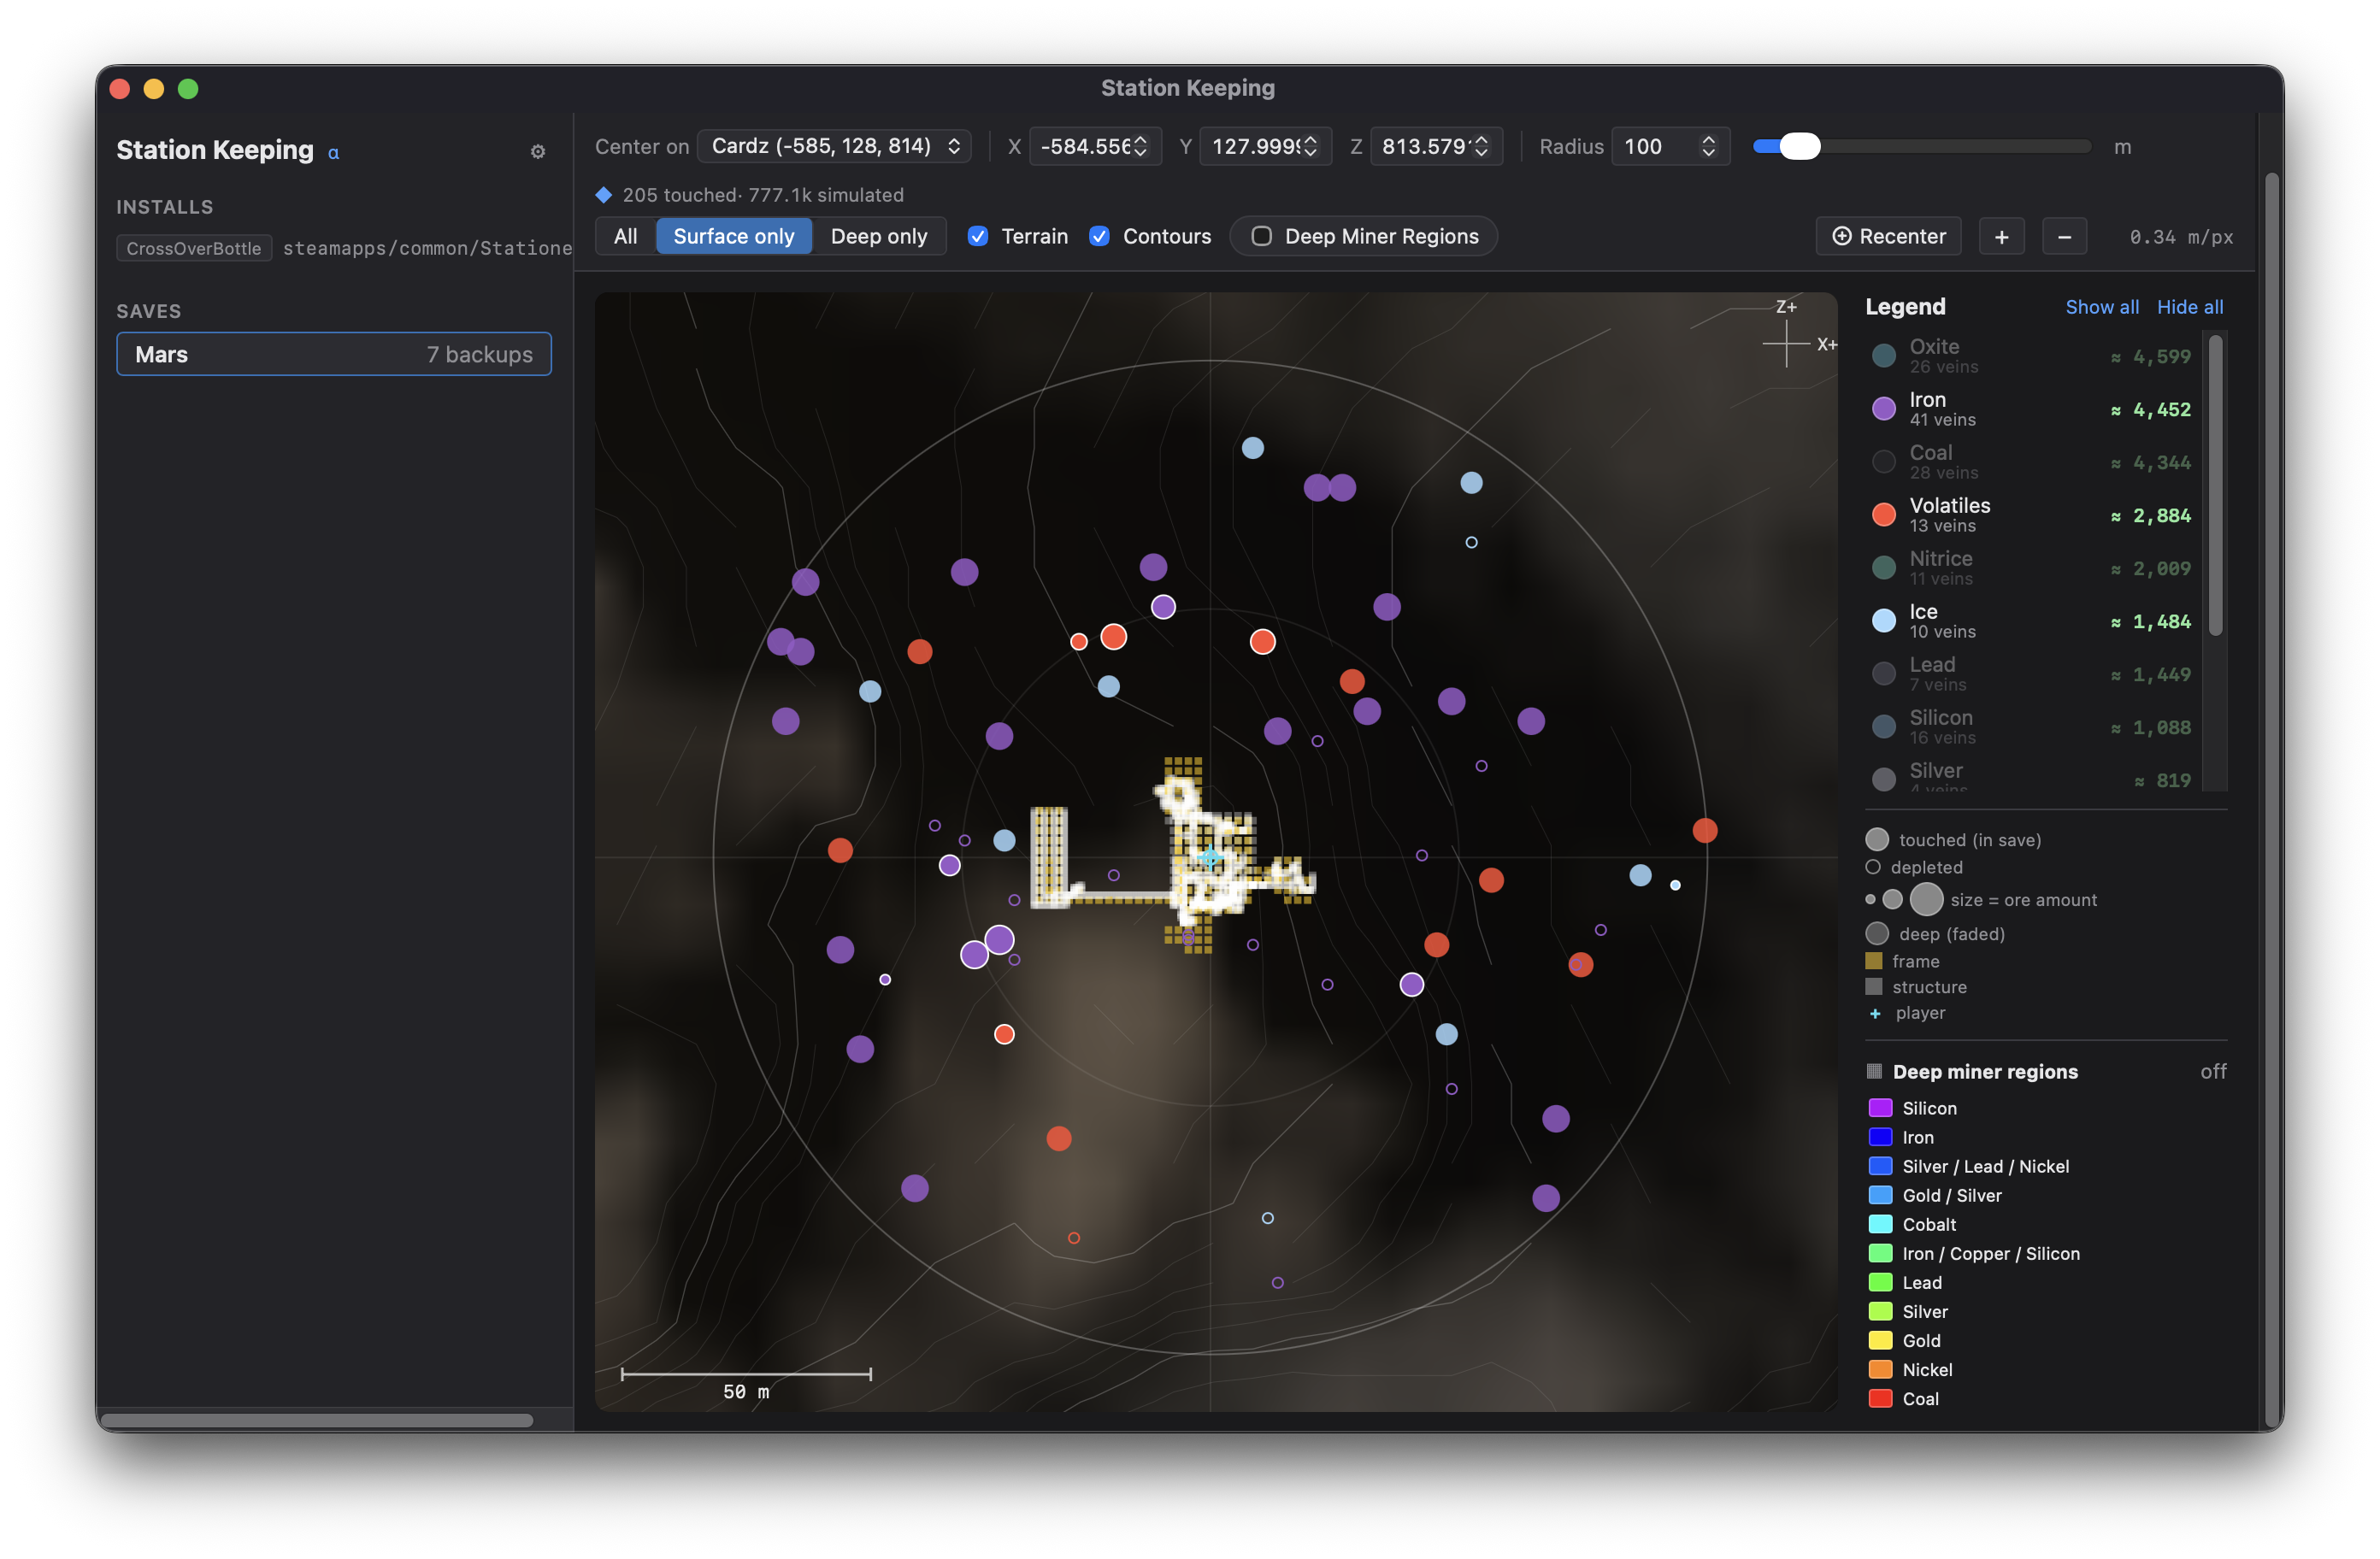Viewport: 2380px width, 1559px height.
Task: Click the Gold / Silver blue swatch
Action: [x=1880, y=1195]
